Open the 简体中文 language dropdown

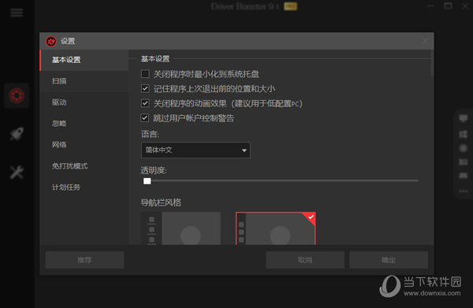pos(196,150)
